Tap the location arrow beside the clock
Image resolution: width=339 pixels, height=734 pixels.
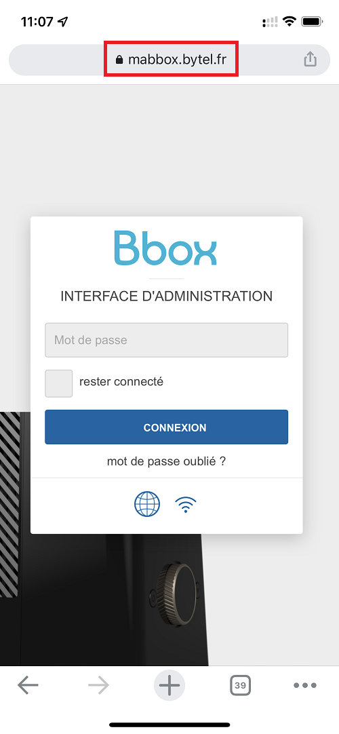(x=62, y=22)
